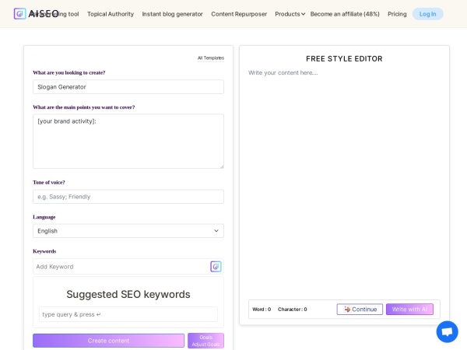The height and width of the screenshot is (350, 467).
Task: Click the keyword suggestion icon in Keywords field
Action: [216, 267]
